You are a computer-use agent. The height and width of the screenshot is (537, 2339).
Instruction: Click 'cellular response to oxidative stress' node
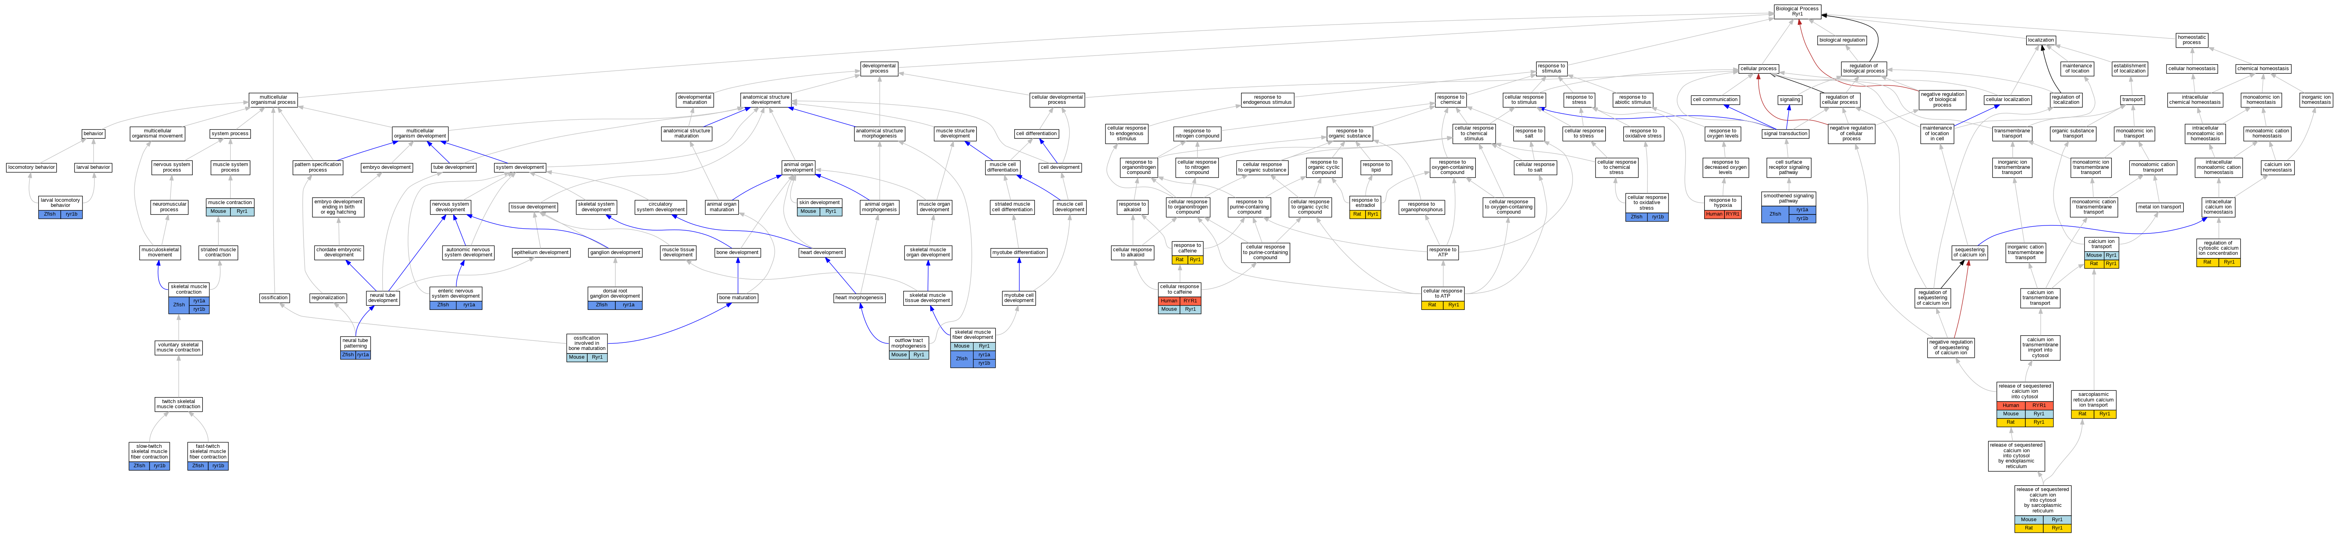[x=1646, y=207]
